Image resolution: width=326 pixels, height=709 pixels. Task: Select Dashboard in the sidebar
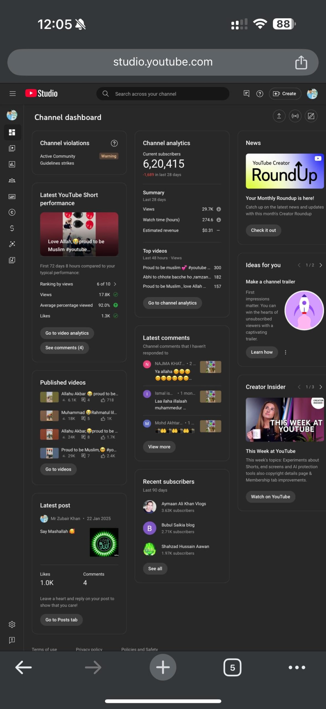click(x=12, y=132)
